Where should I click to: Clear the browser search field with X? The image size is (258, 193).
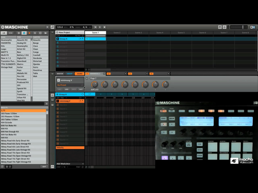click(x=47, y=103)
